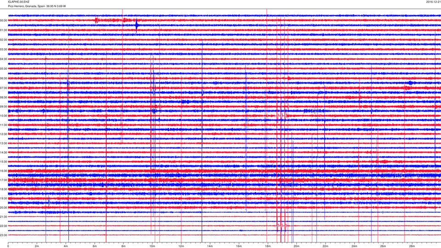Click the red low-frequency wiggle on the 22:30 trace
This screenshot has width=441, height=248.
coord(282,225)
